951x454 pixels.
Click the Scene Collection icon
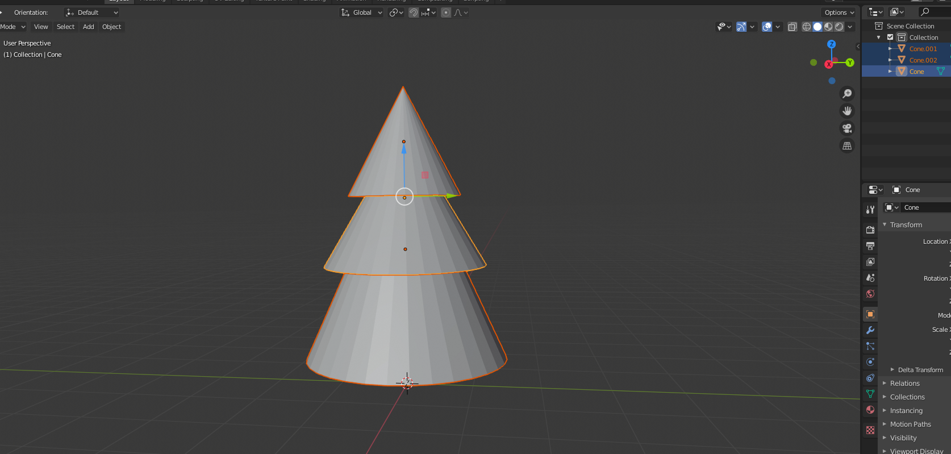click(x=879, y=26)
